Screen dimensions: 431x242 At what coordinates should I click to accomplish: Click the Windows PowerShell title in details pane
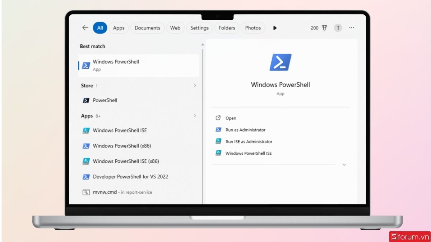pos(281,85)
